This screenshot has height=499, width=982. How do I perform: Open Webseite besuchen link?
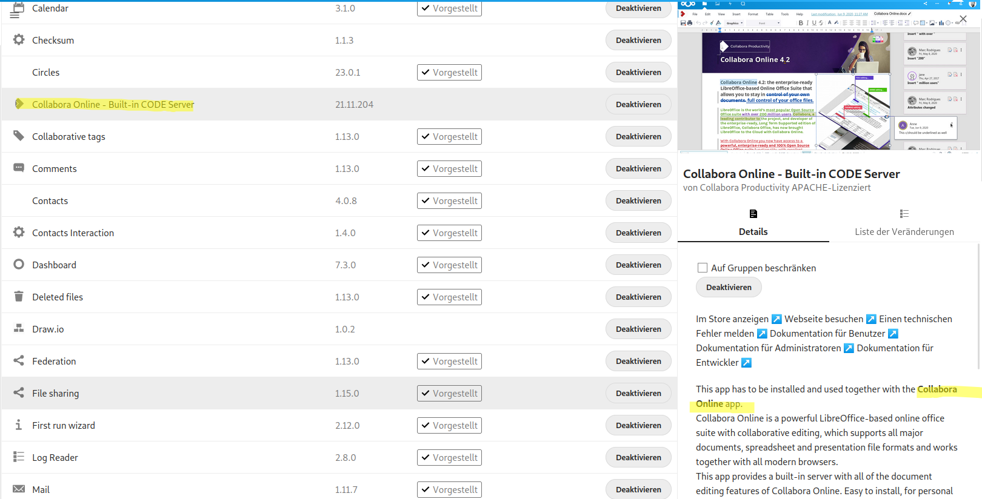[830, 319]
